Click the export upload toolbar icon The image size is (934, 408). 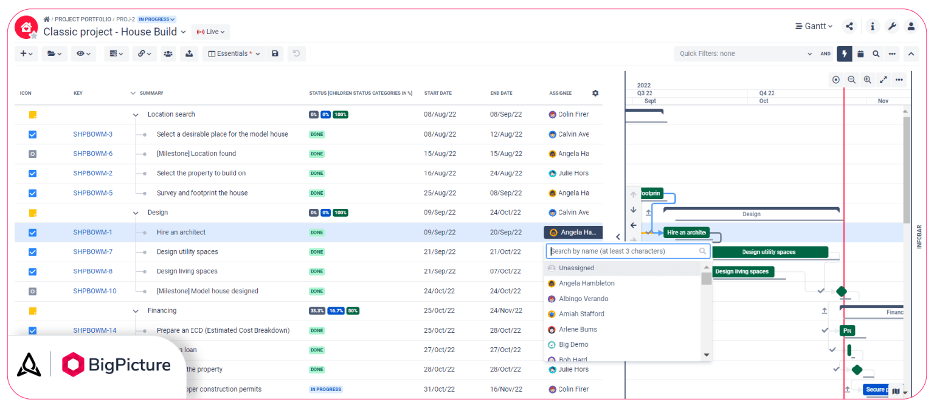tap(189, 53)
